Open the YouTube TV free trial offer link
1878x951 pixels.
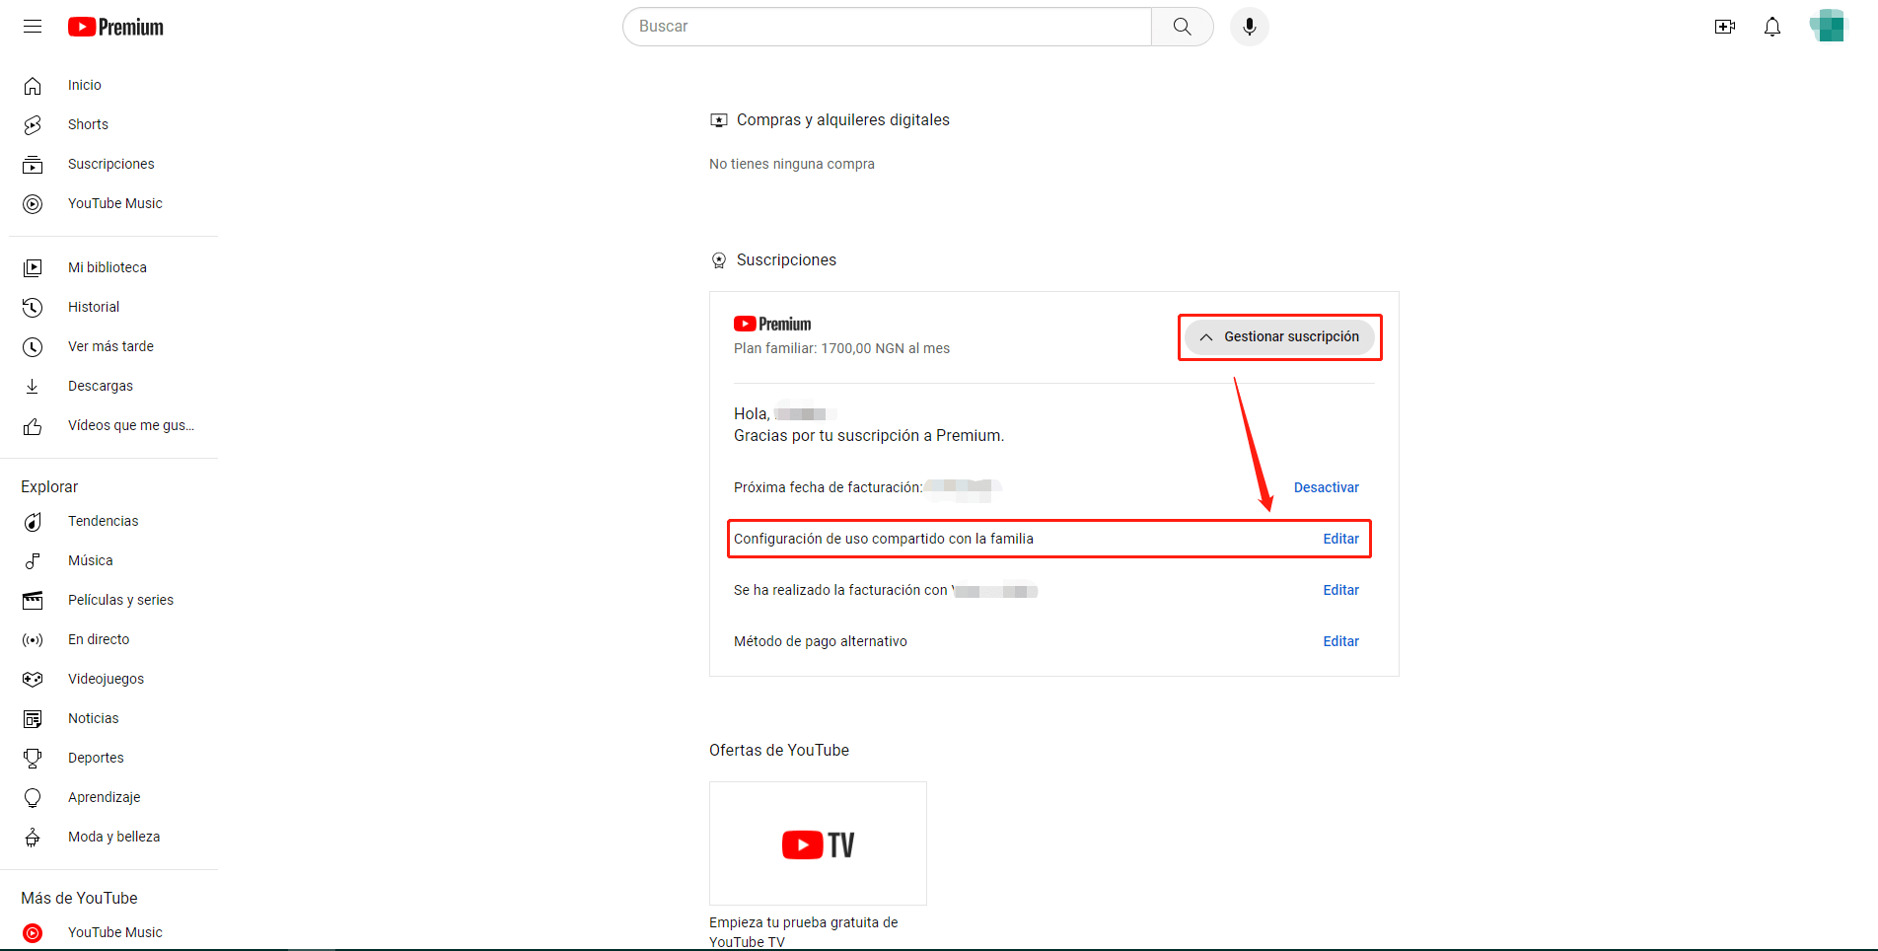pyautogui.click(x=804, y=932)
